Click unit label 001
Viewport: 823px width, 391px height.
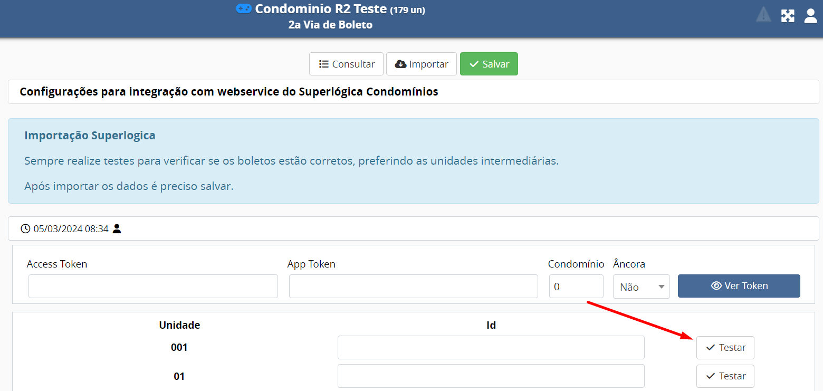click(179, 348)
